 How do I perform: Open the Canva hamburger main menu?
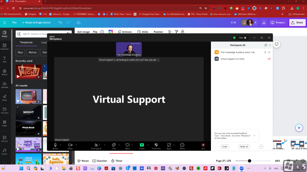[5, 23]
